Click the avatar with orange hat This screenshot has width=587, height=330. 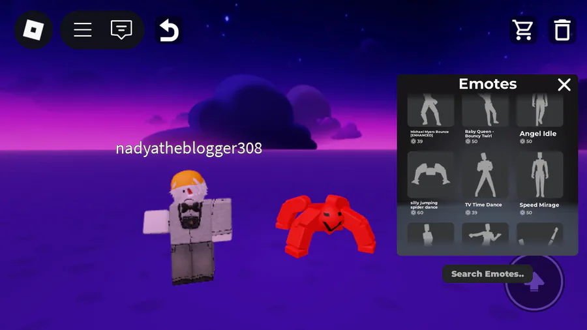(188, 227)
